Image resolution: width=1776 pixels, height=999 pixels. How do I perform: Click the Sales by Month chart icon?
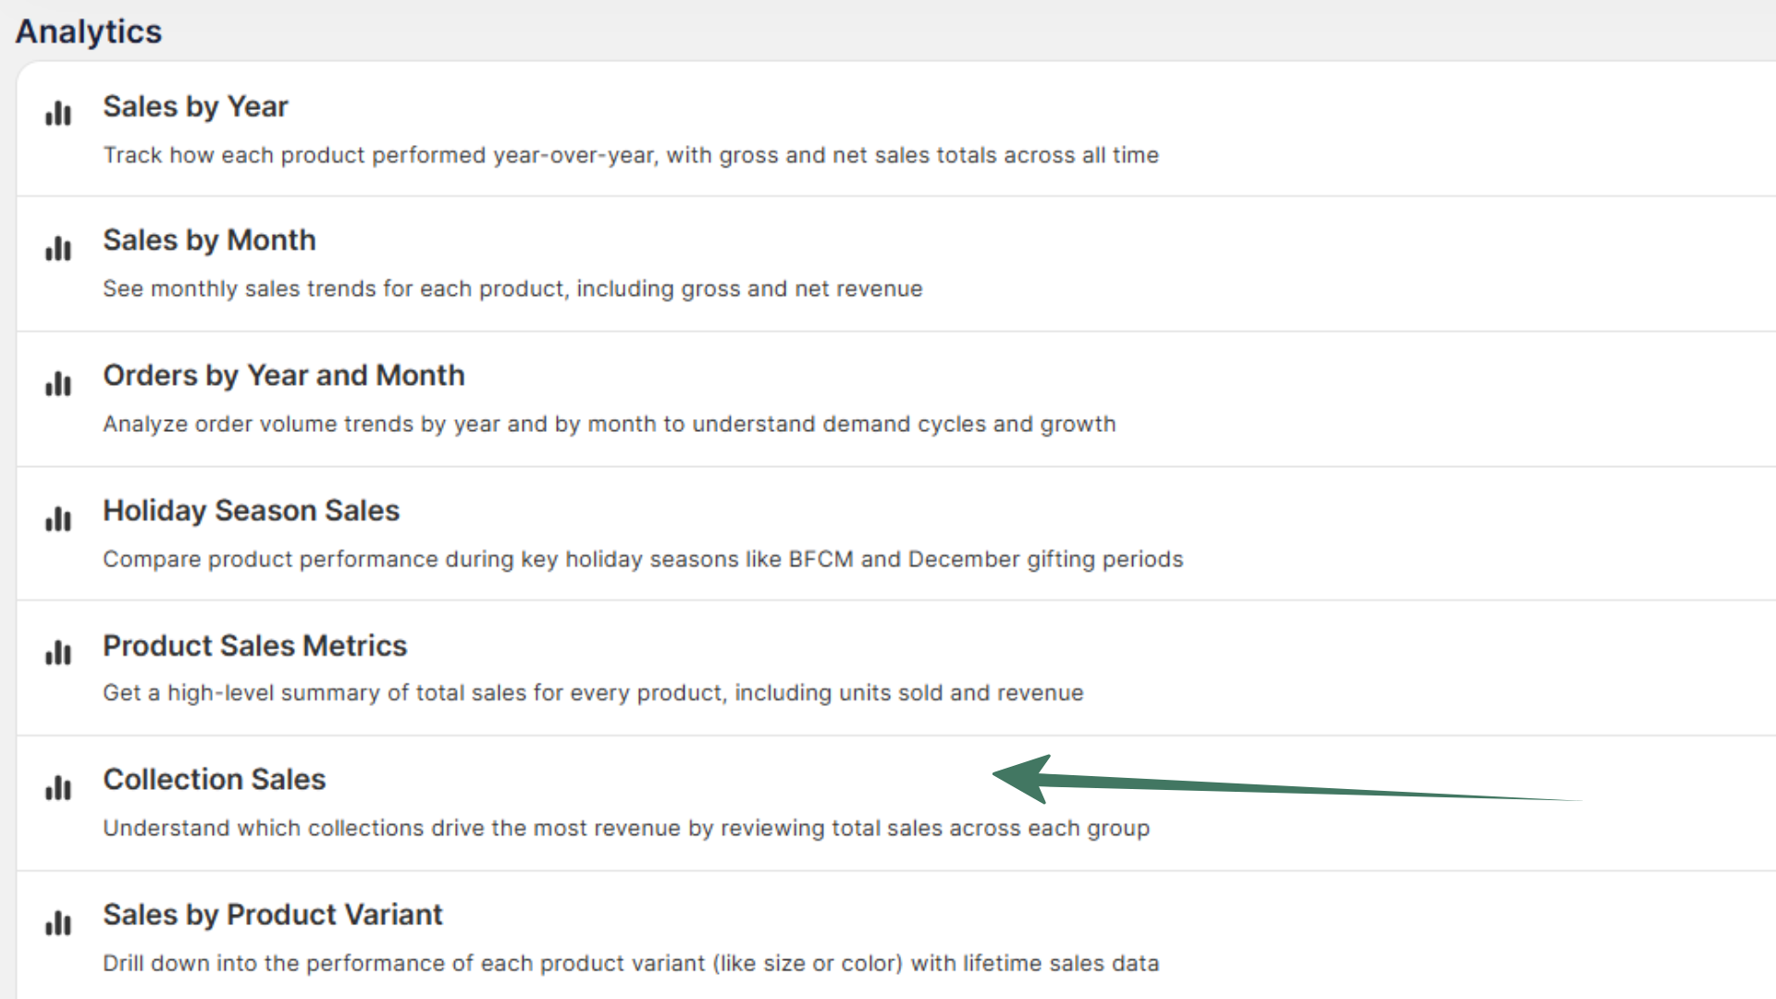(x=58, y=249)
